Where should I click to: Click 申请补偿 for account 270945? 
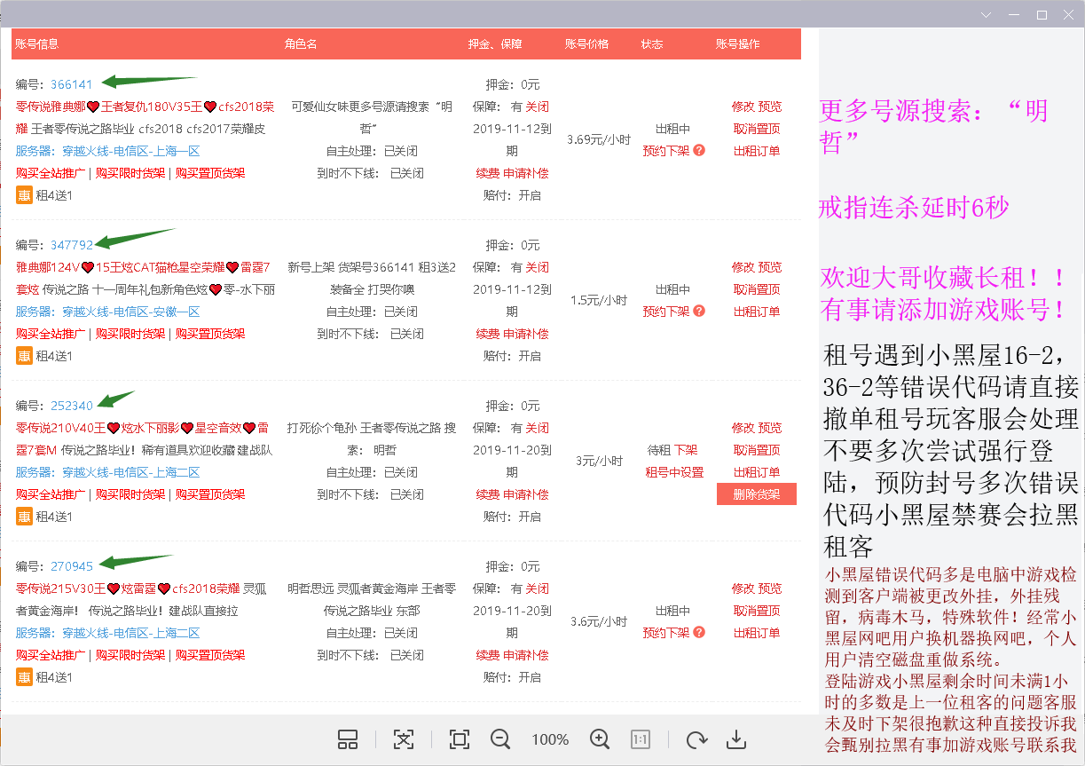(x=526, y=655)
